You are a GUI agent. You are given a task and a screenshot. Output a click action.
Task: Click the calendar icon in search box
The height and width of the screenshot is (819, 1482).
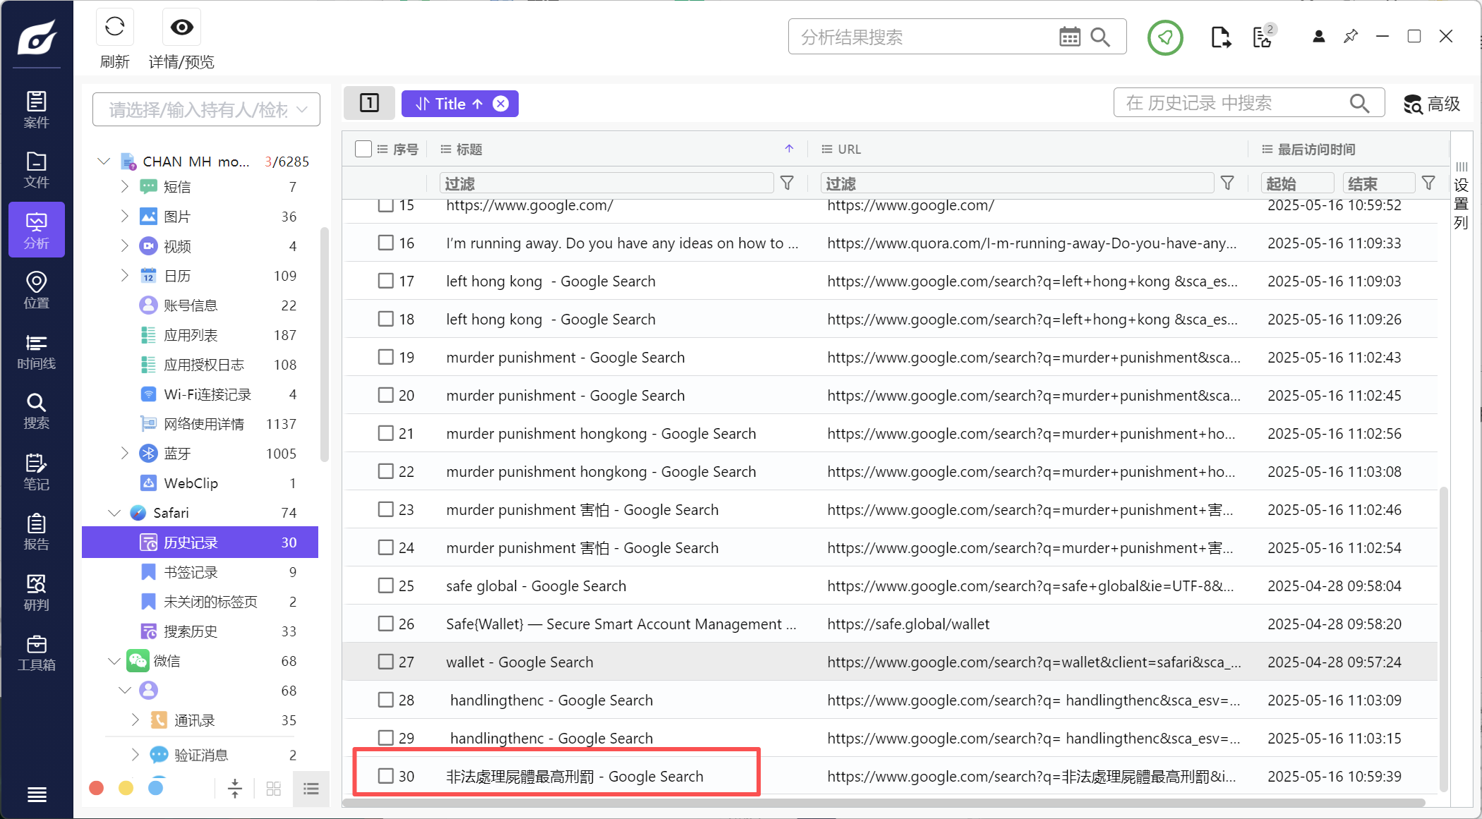coord(1069,37)
